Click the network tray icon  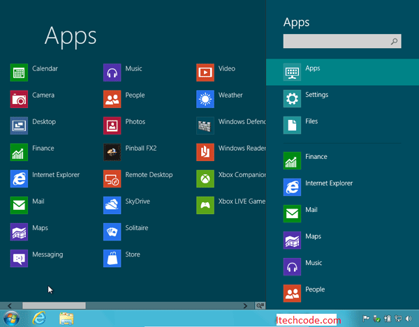[x=398, y=319]
